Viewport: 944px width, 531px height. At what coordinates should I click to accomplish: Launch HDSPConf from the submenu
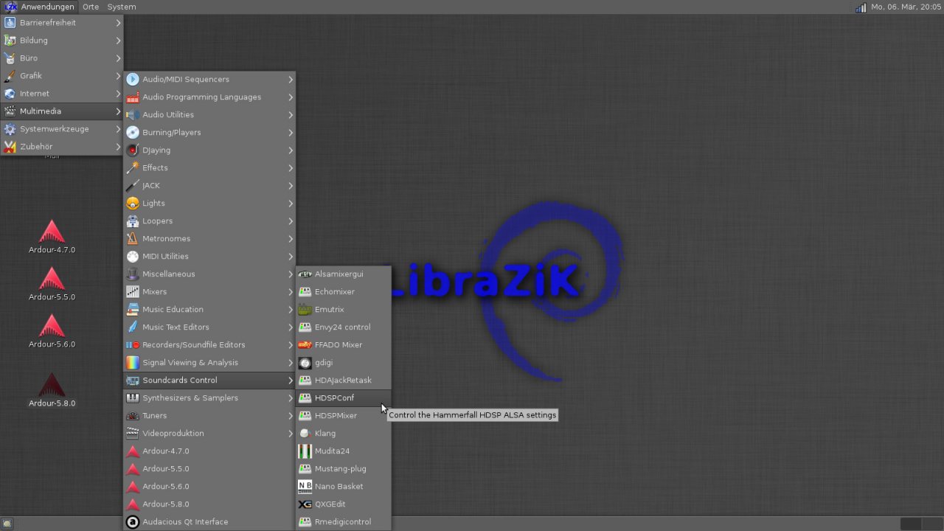[x=344, y=398]
